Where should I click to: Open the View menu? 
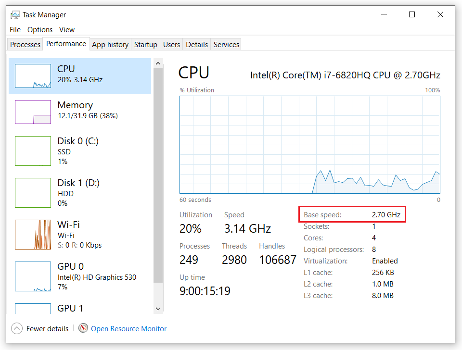tap(66, 29)
